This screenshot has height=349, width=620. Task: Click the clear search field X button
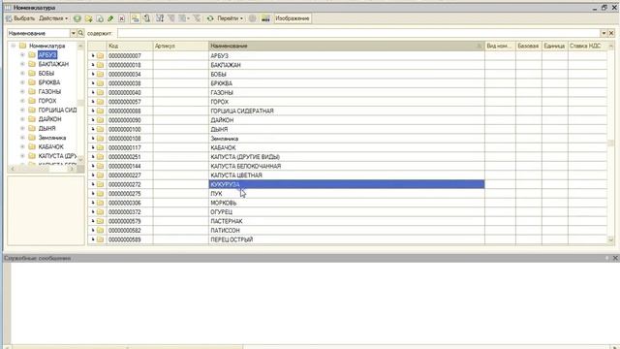coord(611,33)
